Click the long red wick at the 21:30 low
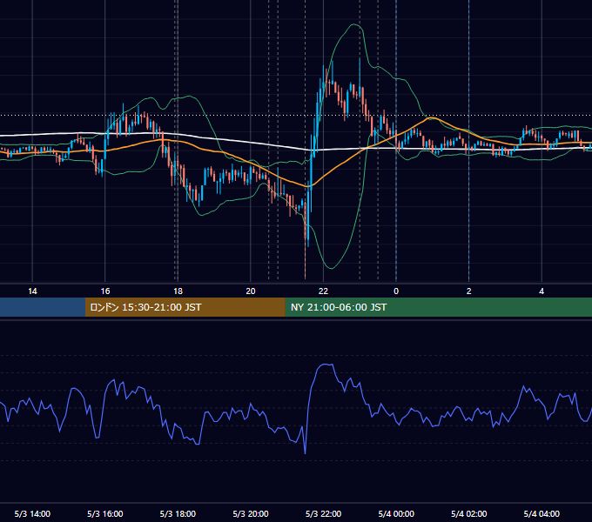 pyautogui.click(x=305, y=257)
